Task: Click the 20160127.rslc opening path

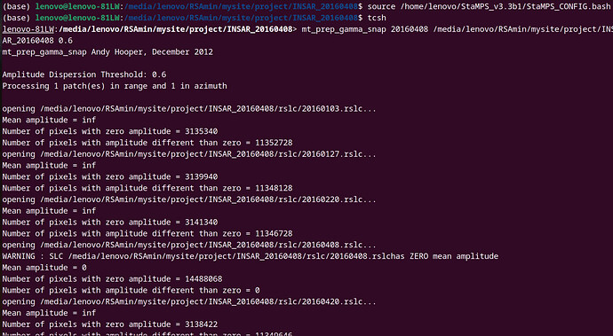Action: (208, 154)
